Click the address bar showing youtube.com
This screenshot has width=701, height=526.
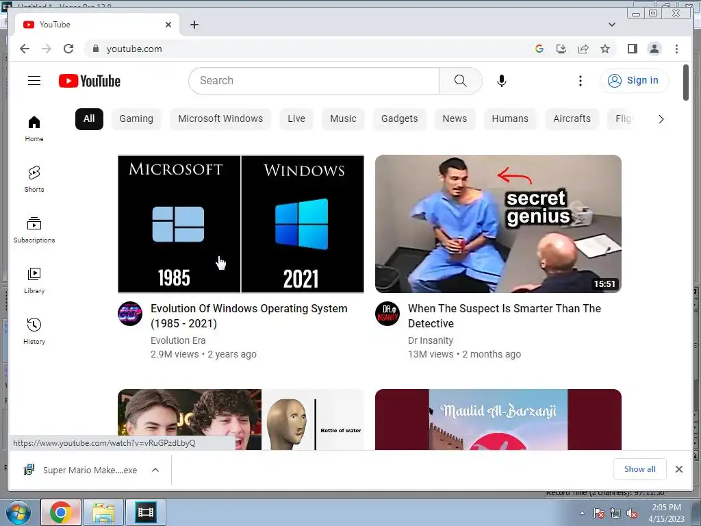click(309, 49)
